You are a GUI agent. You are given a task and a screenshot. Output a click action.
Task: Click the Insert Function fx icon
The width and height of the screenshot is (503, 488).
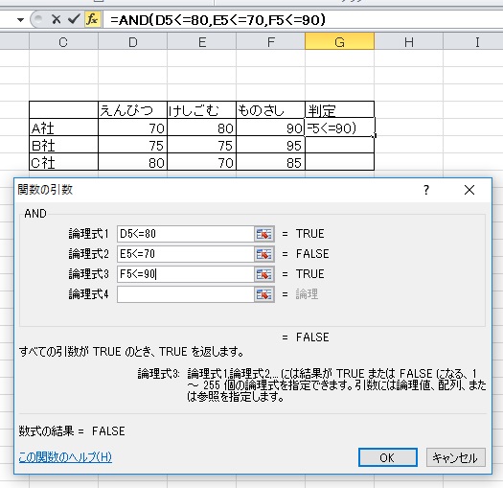point(92,19)
